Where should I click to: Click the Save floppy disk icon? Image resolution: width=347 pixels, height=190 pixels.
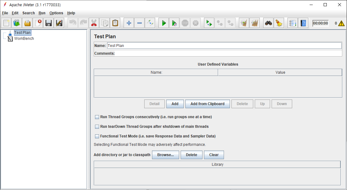pyautogui.click(x=49, y=23)
